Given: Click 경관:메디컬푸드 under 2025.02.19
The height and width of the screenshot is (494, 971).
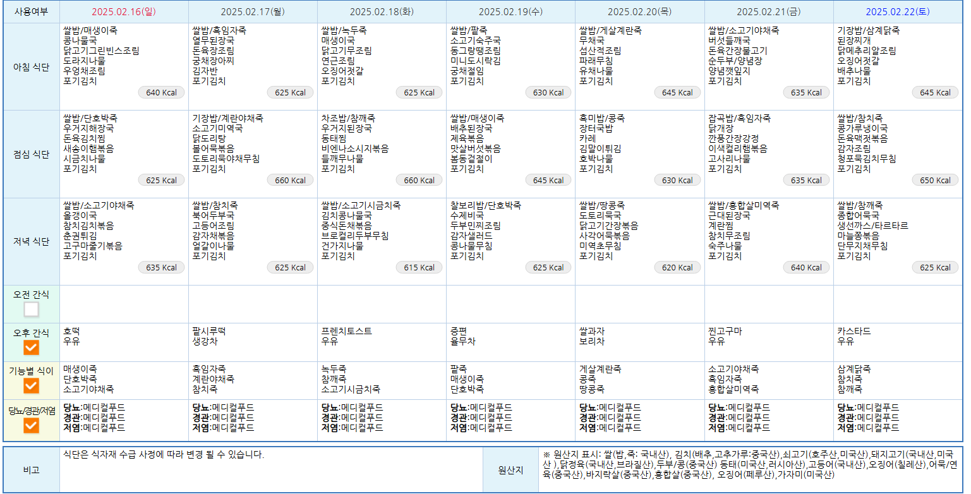Looking at the screenshot, I should (481, 418).
